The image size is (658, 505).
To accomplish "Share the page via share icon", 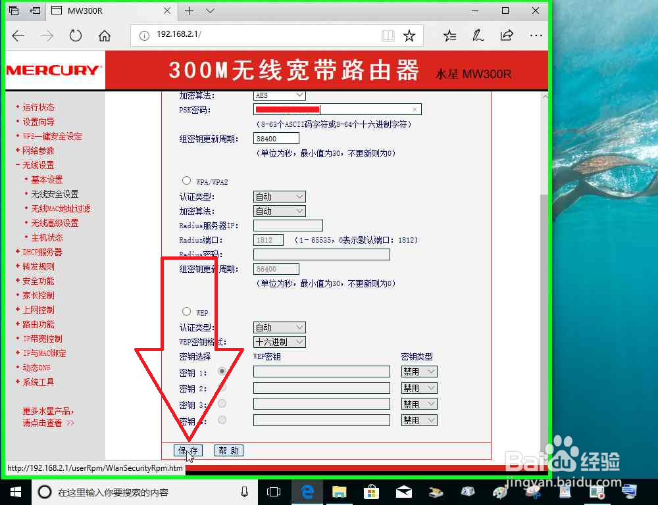I will click(x=507, y=36).
